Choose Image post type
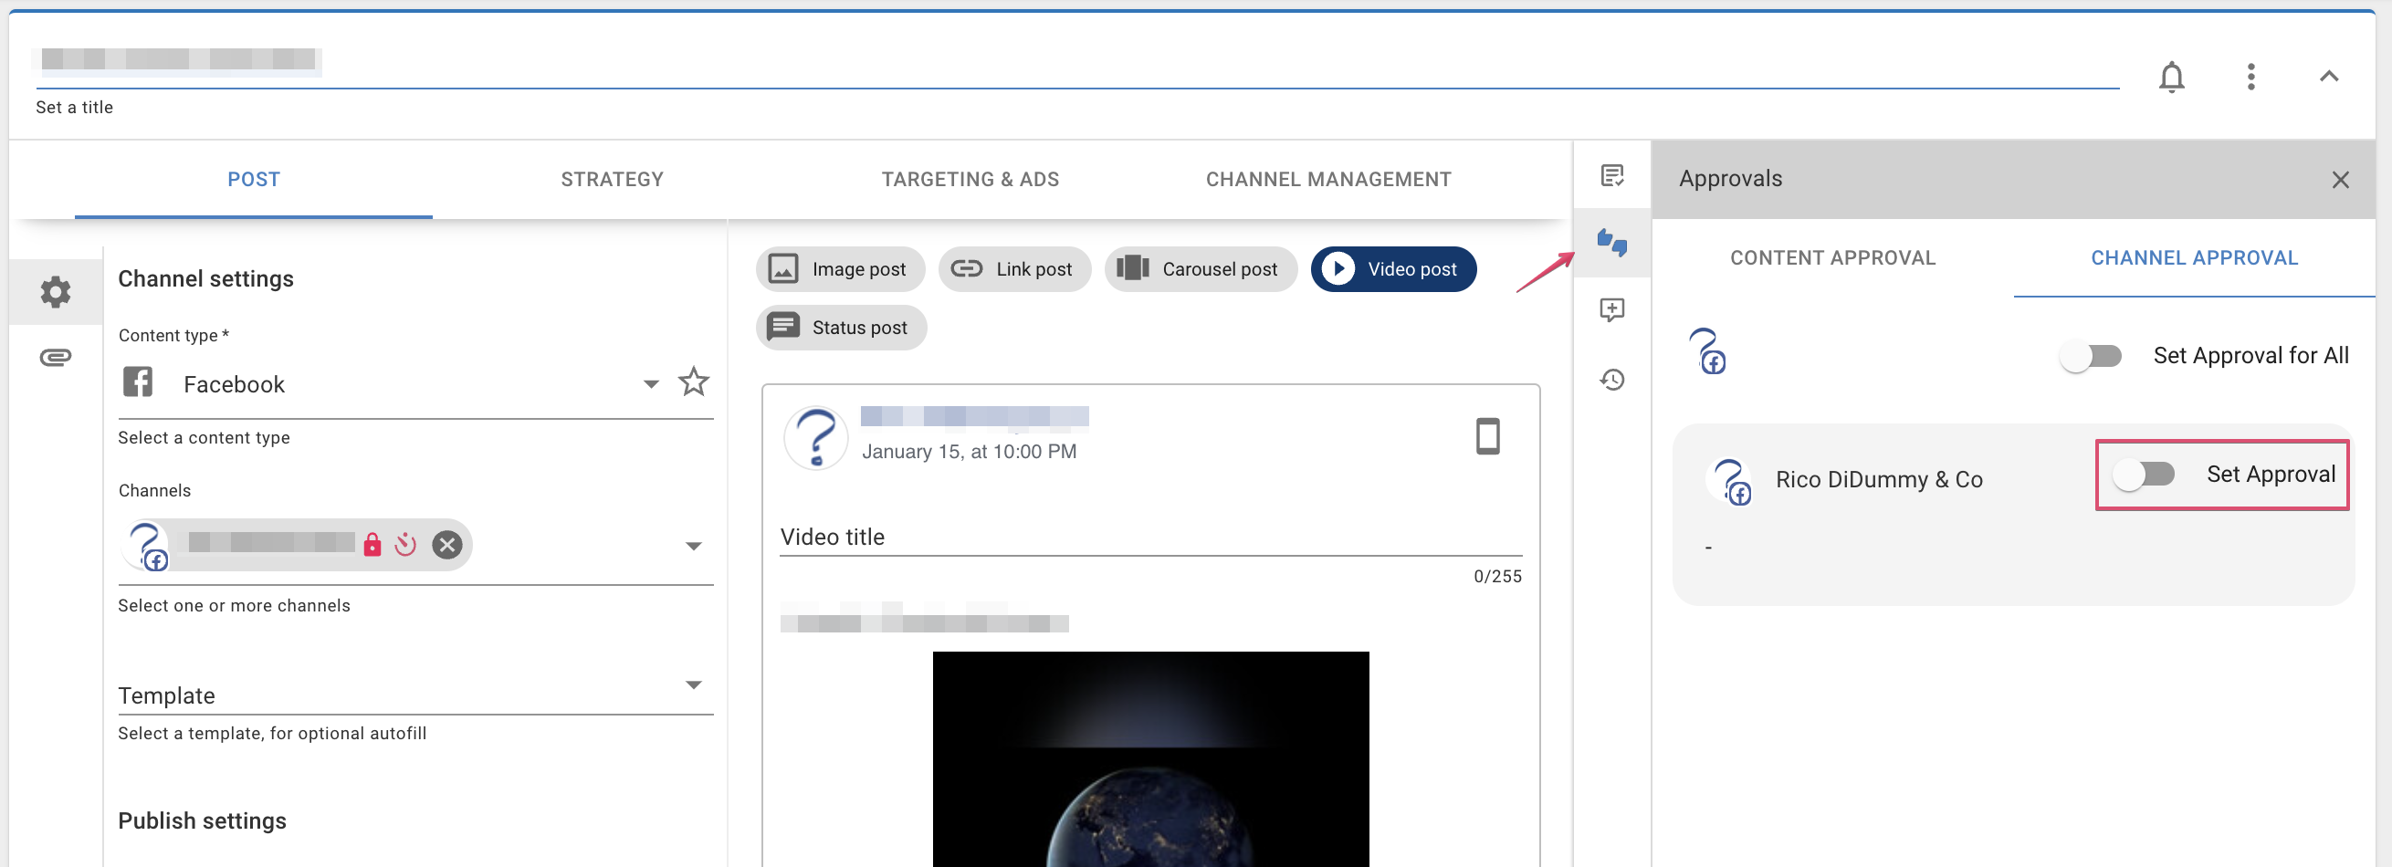Viewport: 2392px width, 867px height. (x=839, y=269)
